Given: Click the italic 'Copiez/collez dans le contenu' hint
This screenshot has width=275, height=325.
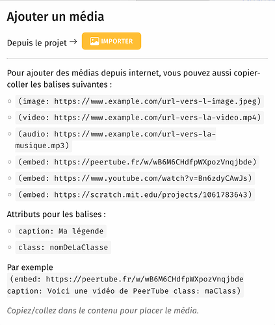Looking at the screenshot, I should 103,311.
